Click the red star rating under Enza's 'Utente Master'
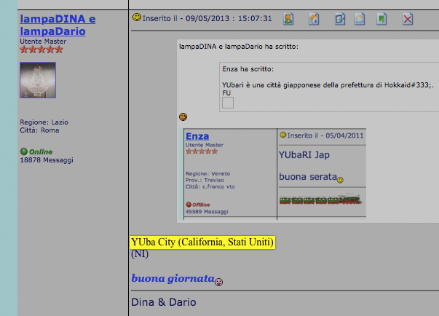 click(x=202, y=151)
